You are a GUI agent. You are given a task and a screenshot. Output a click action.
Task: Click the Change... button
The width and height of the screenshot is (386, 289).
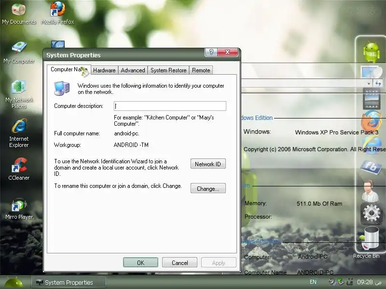point(208,188)
